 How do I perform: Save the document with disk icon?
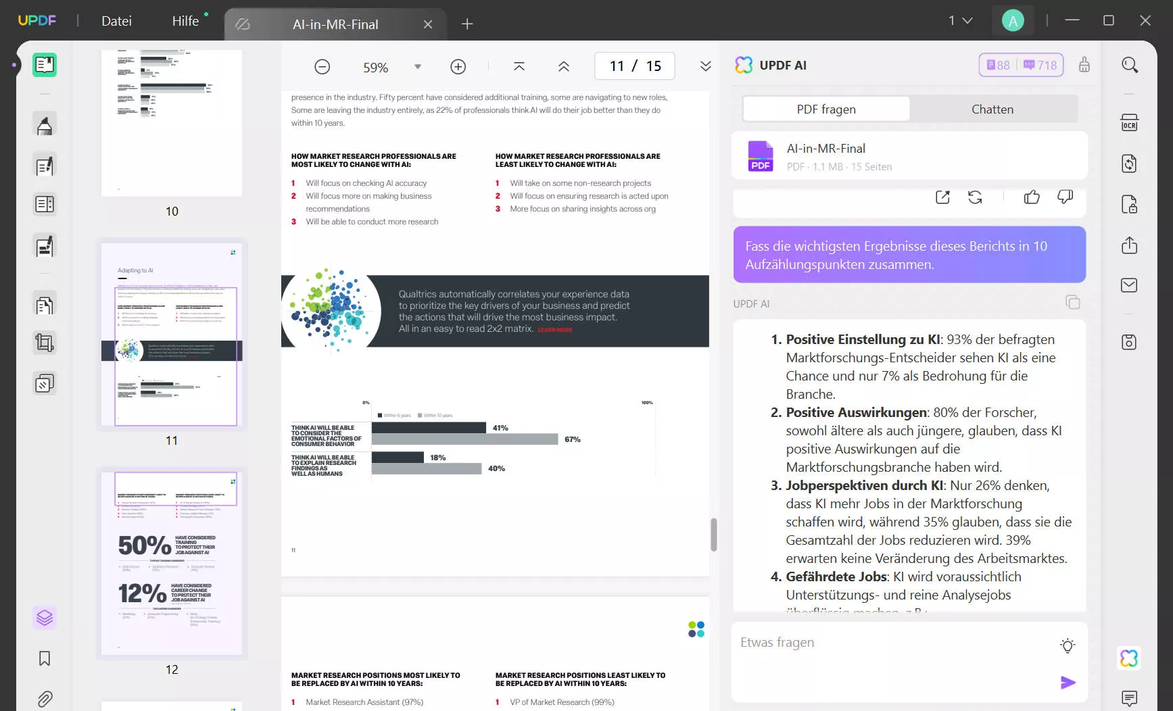pos(1130,342)
